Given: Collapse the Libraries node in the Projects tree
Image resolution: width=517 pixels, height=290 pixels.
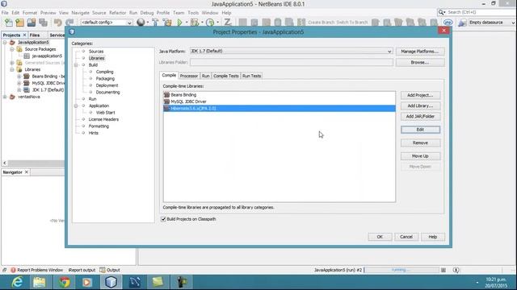Looking at the screenshot, I should coord(12,70).
